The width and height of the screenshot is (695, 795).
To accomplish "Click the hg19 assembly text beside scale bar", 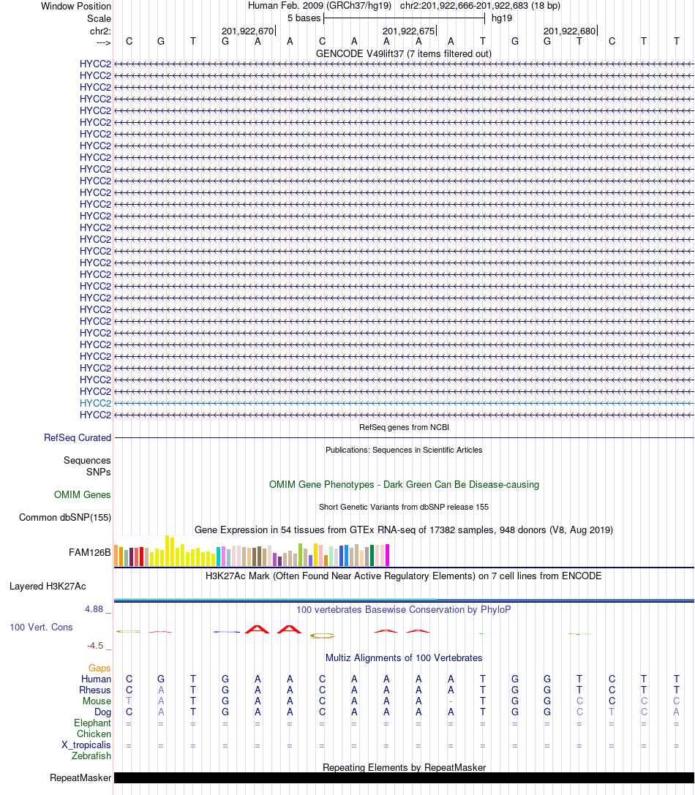I will click(502, 18).
